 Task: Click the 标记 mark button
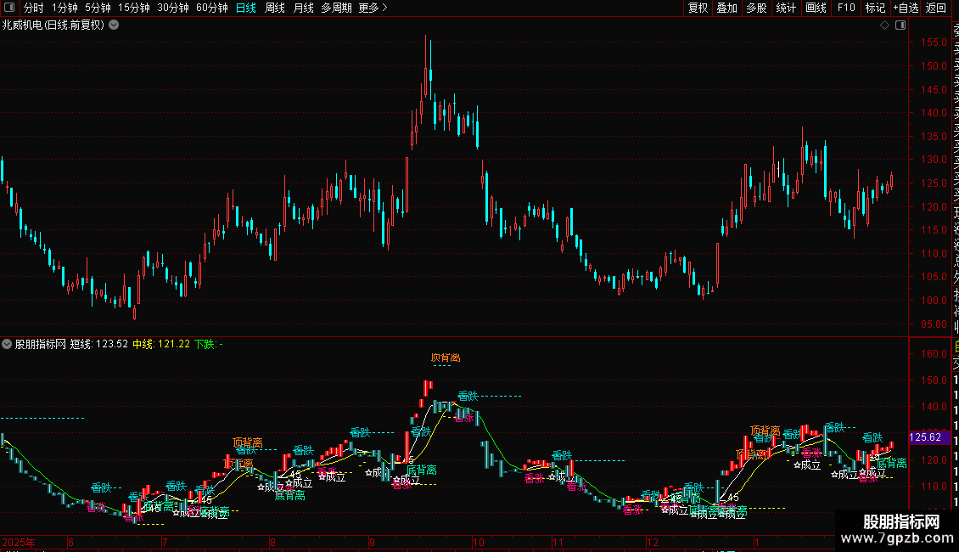[875, 8]
